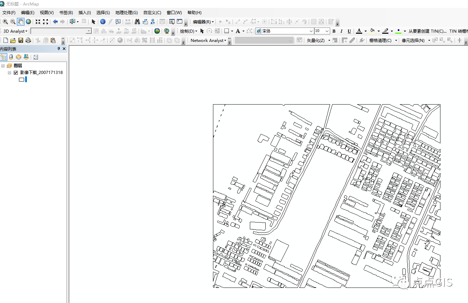Open the 像元选择(N) dropdown
468x303 pixels.
416,40
